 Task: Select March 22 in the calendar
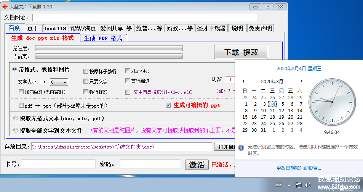pyautogui.click(x=245, y=124)
